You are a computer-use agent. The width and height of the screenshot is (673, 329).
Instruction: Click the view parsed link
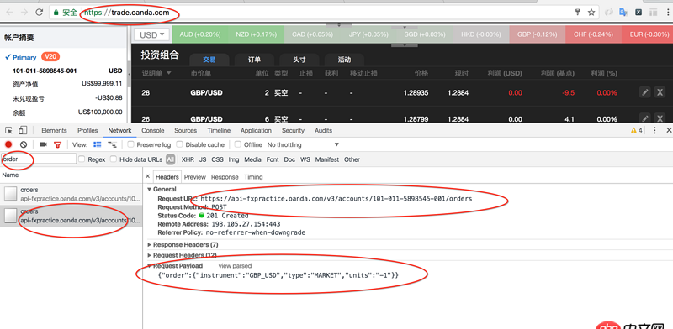pos(235,265)
